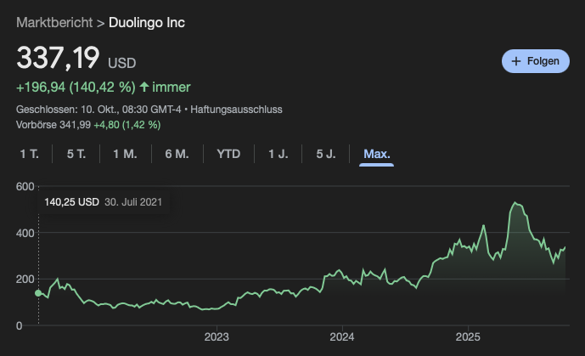
Task: Select the 1 T. time range tab
Action: (x=30, y=154)
